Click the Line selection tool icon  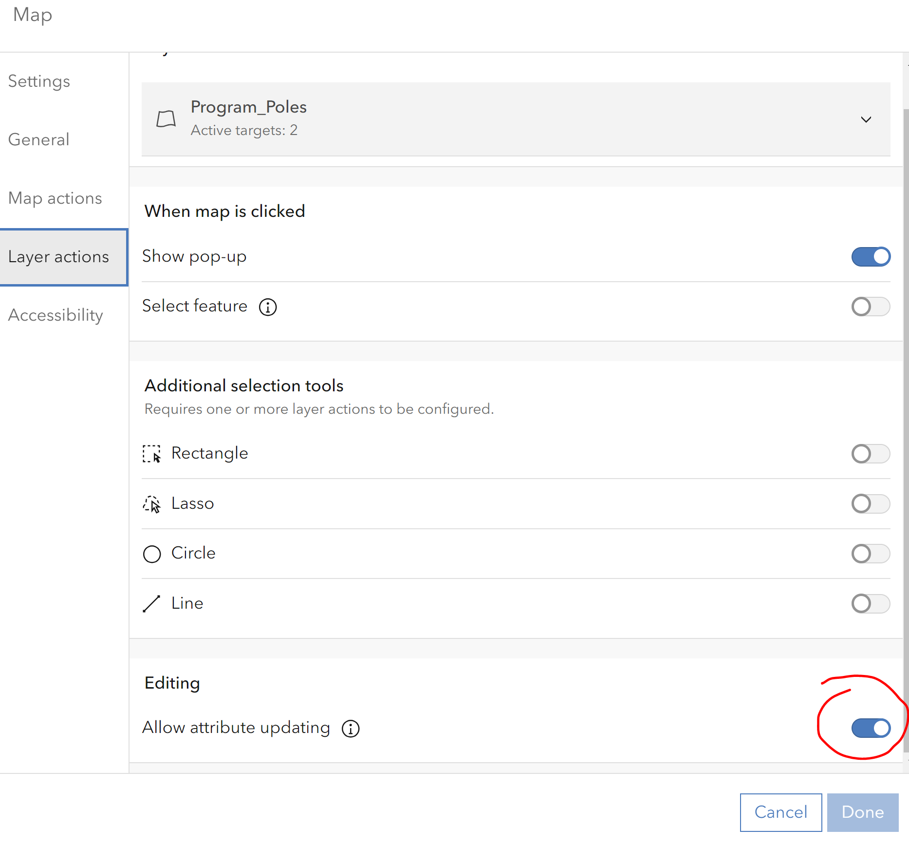click(x=151, y=604)
